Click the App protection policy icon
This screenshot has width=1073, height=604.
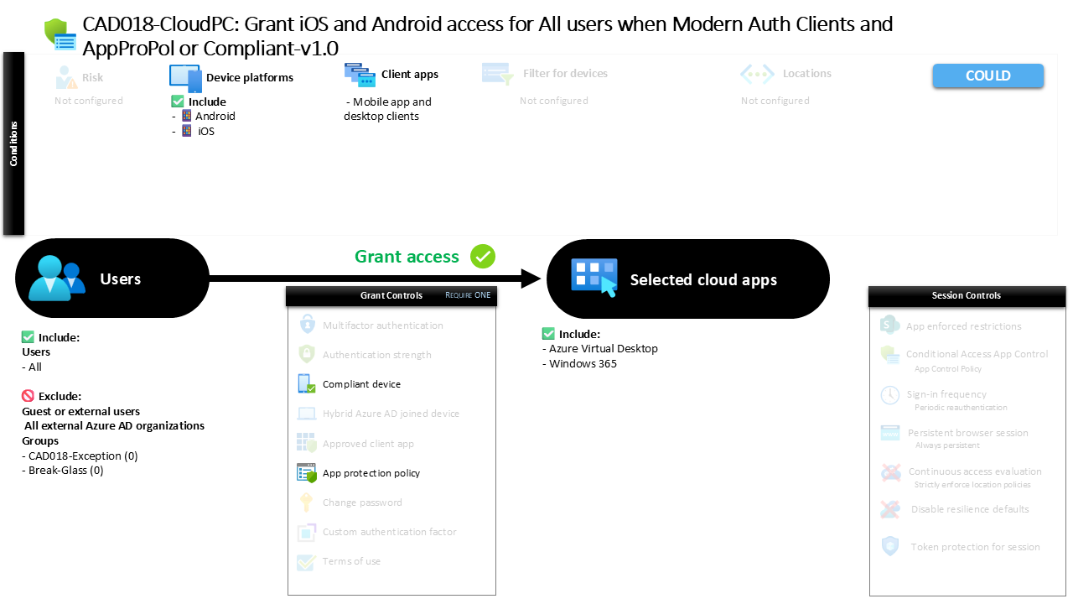pos(306,472)
